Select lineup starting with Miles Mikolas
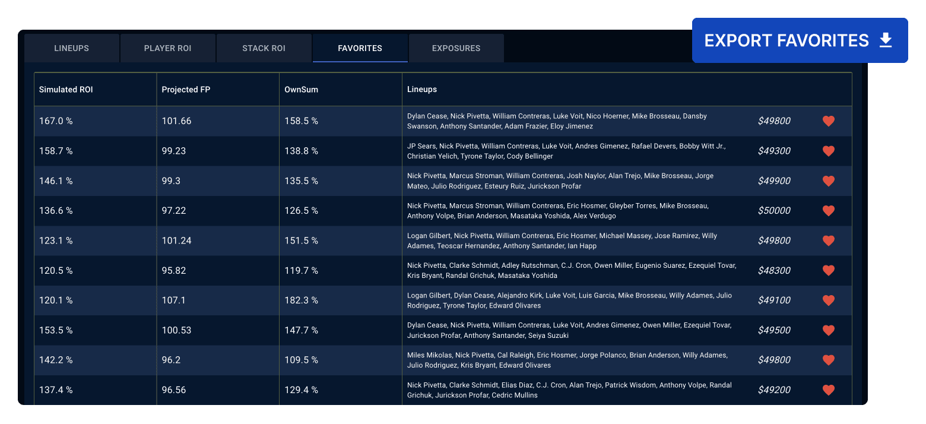 567,360
